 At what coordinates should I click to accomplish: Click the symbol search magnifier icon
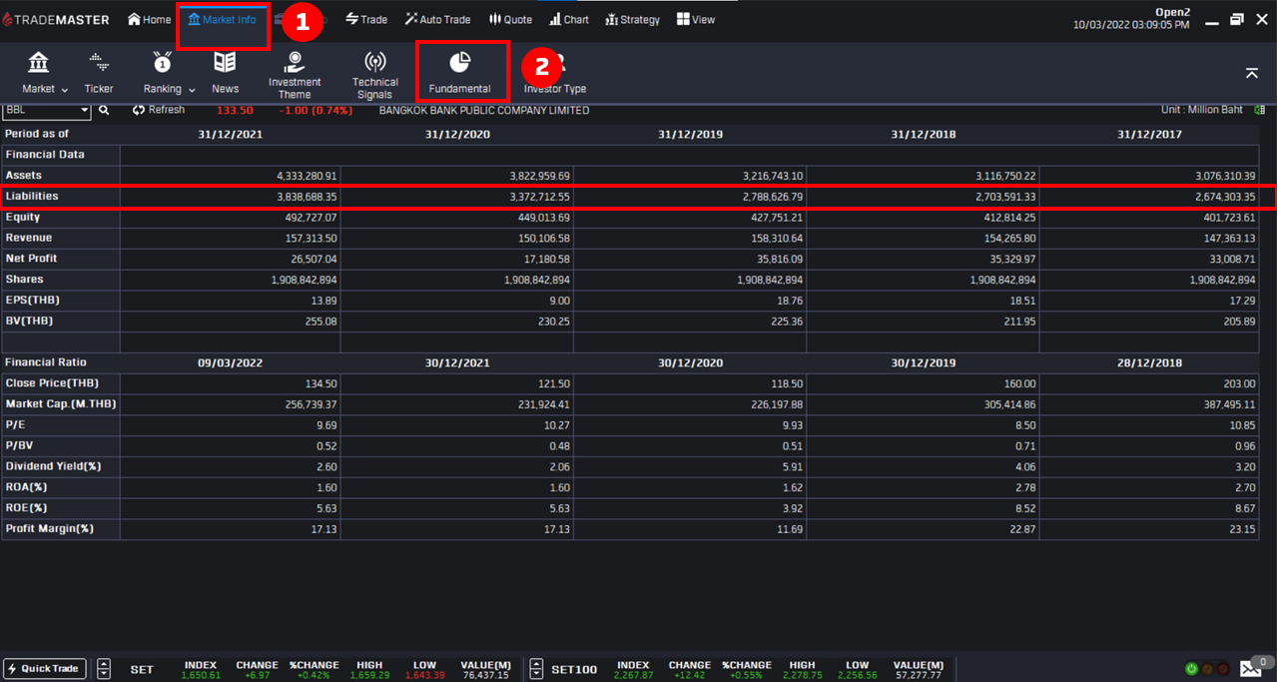pyautogui.click(x=104, y=110)
